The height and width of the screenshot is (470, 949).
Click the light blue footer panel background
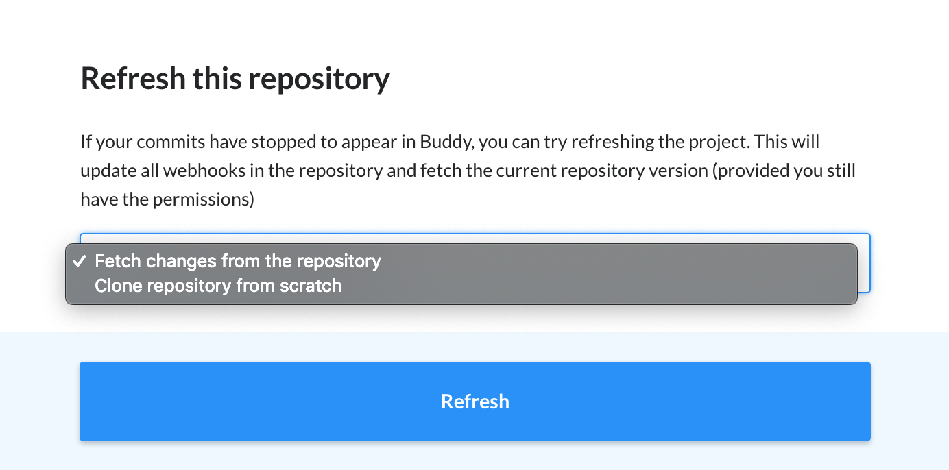(475, 347)
